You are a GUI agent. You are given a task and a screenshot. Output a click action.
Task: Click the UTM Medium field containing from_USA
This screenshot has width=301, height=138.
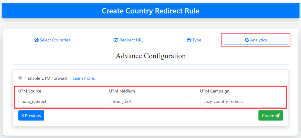[151, 101]
